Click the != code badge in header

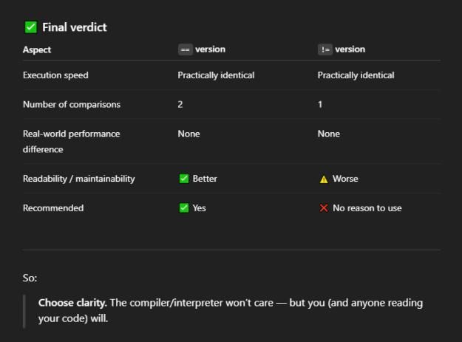coord(325,49)
